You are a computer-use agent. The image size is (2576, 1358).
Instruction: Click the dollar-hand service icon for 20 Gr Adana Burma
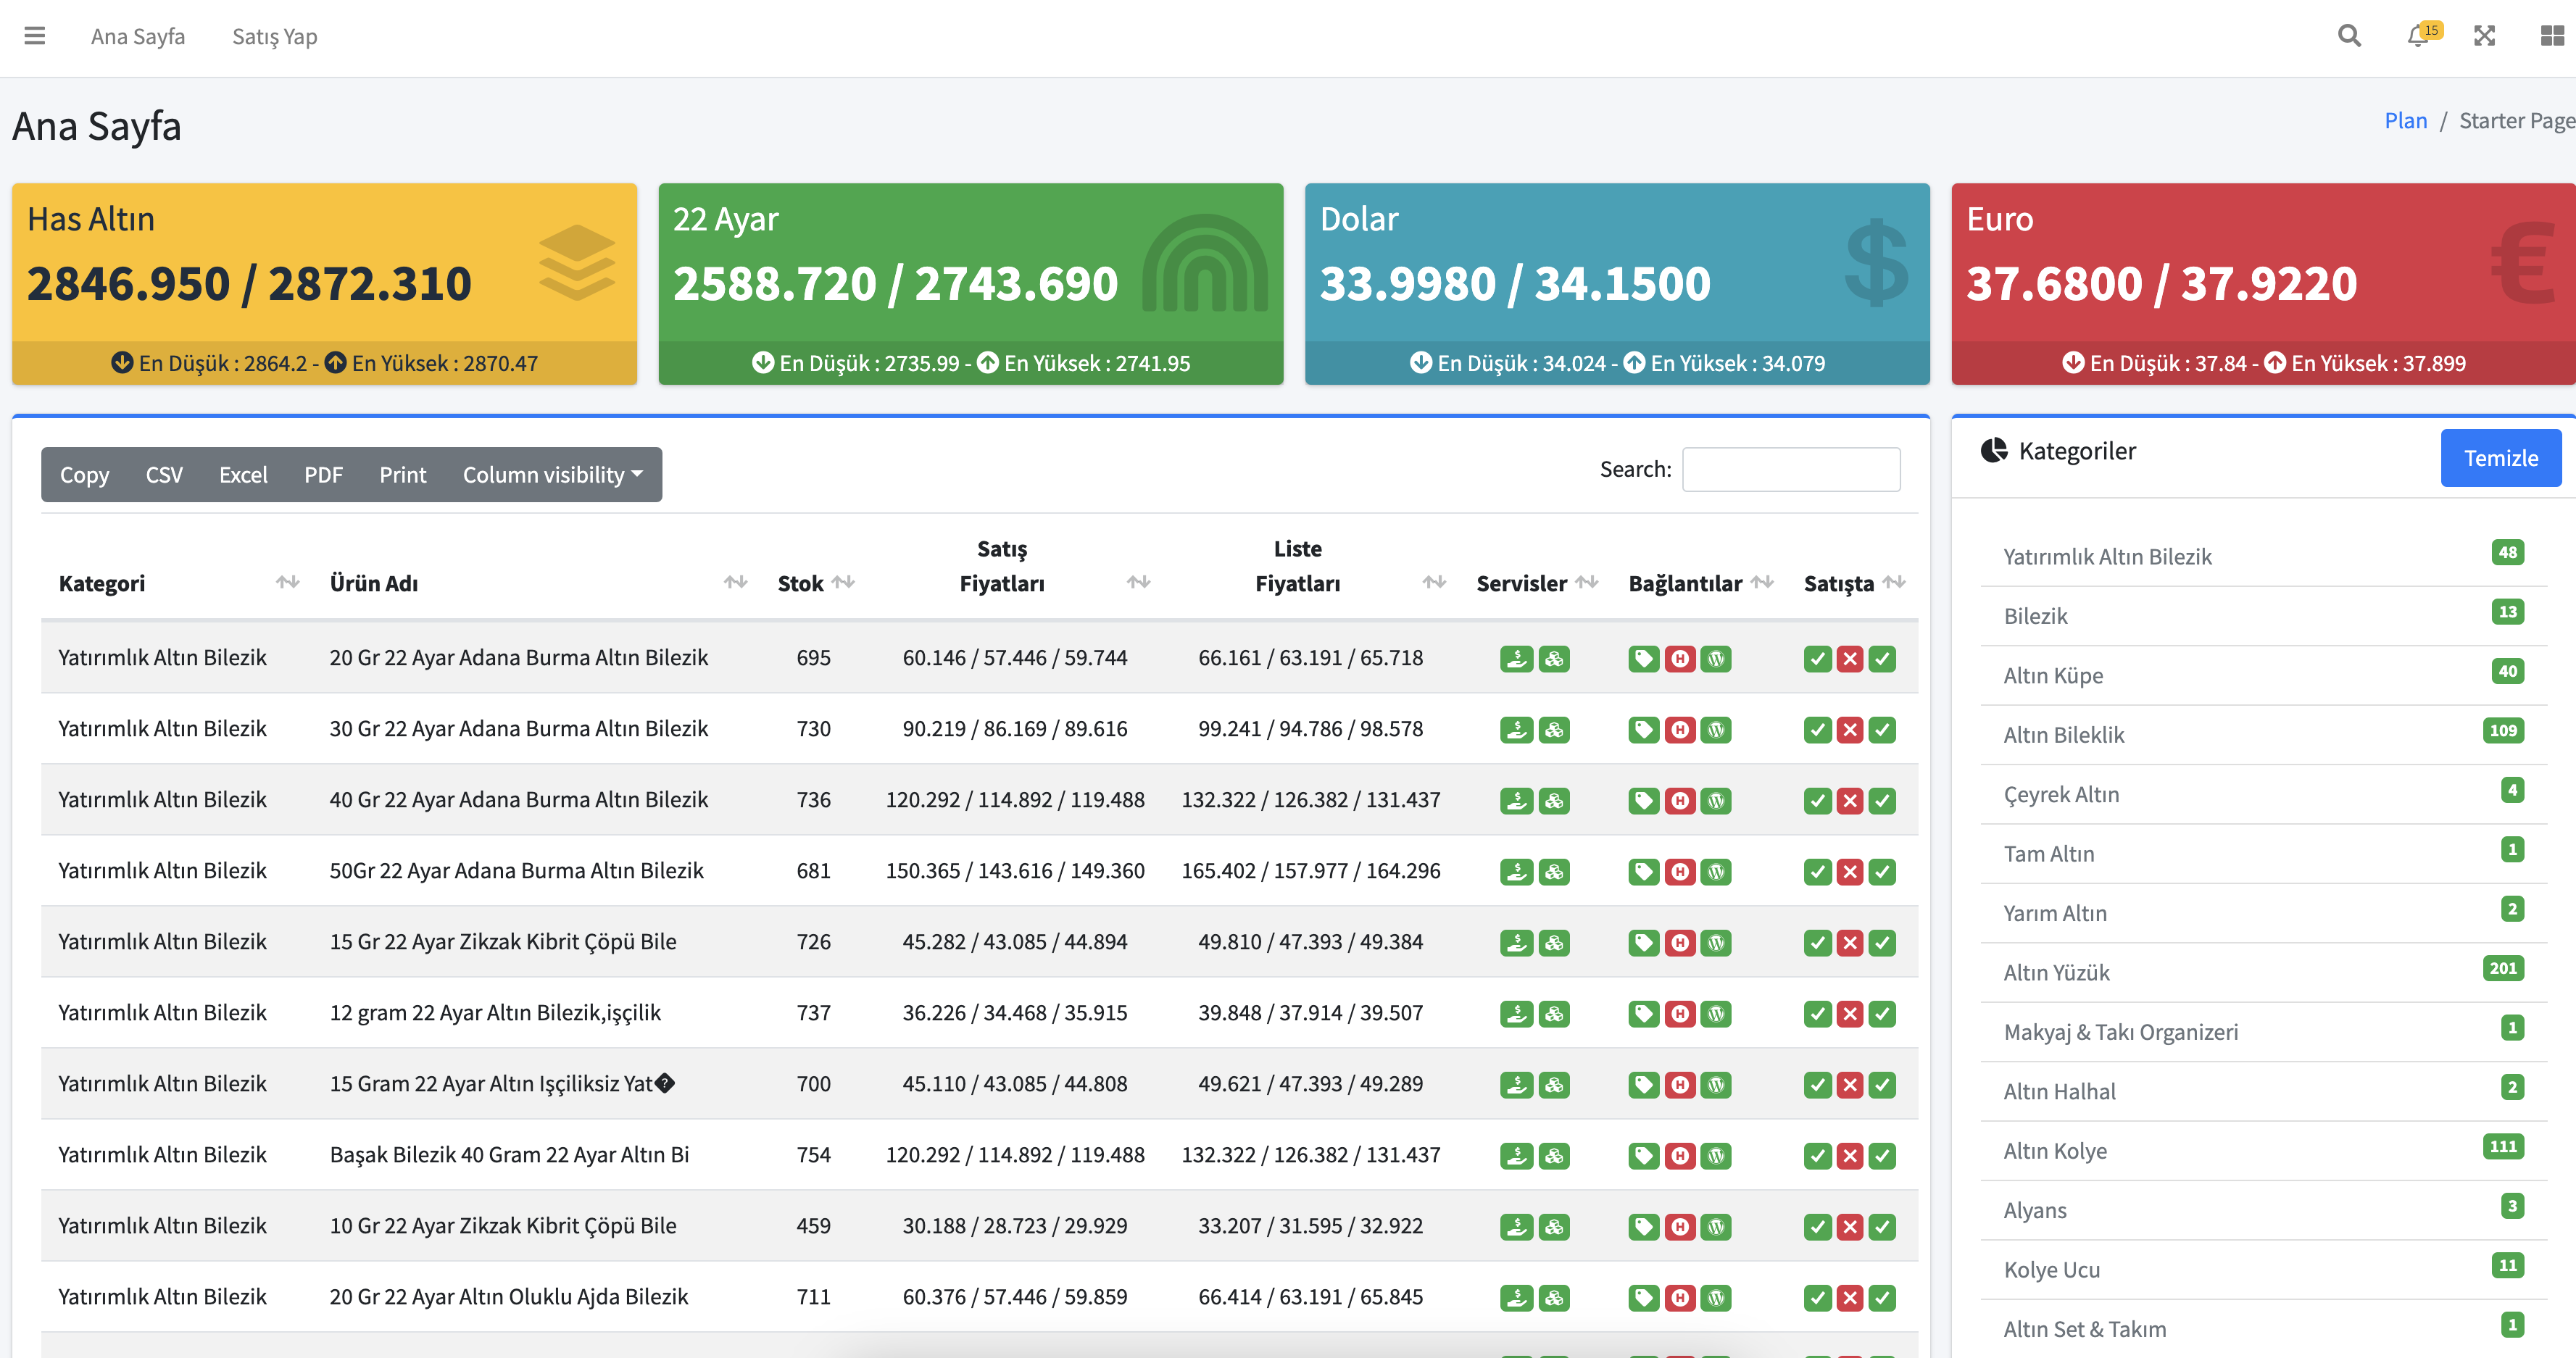click(x=1516, y=659)
